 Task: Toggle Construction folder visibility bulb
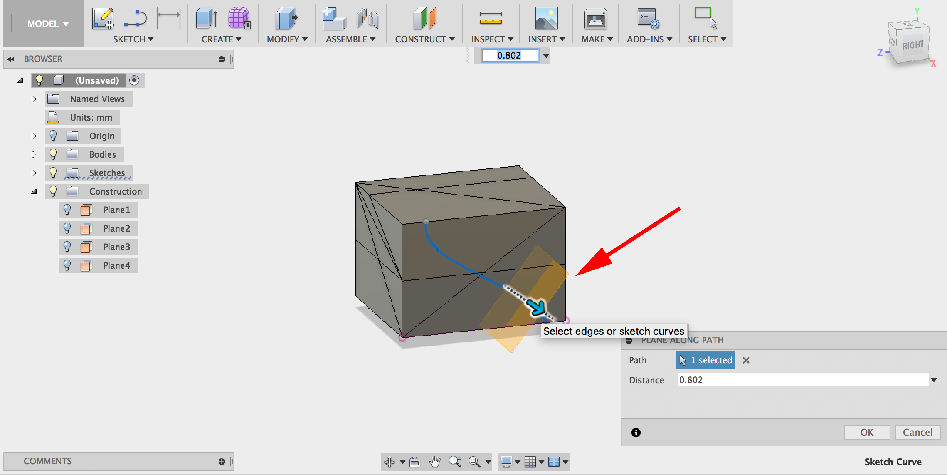53,191
